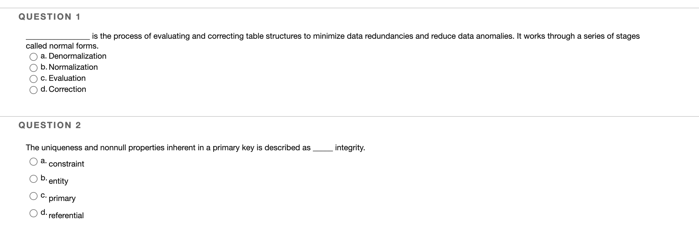Pick the Correction radio button
Viewport: 699px width, 244px height.
(x=34, y=90)
